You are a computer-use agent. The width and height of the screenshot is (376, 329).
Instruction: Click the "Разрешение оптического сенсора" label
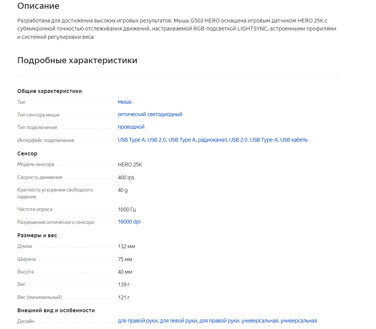55,222
